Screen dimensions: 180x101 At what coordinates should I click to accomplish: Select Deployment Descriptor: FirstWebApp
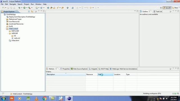pos(22,17)
